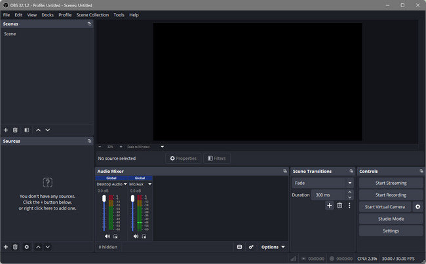Click the black preview canvas
The height and width of the screenshot is (264, 426).
click(x=258, y=82)
